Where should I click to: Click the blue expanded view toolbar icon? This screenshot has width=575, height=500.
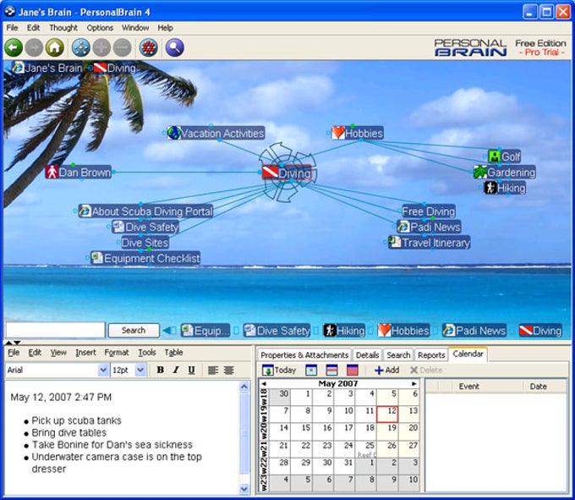point(80,47)
